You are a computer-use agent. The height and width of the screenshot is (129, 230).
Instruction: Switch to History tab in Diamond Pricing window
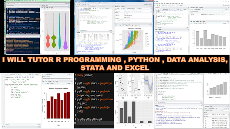(x=123, y=7)
